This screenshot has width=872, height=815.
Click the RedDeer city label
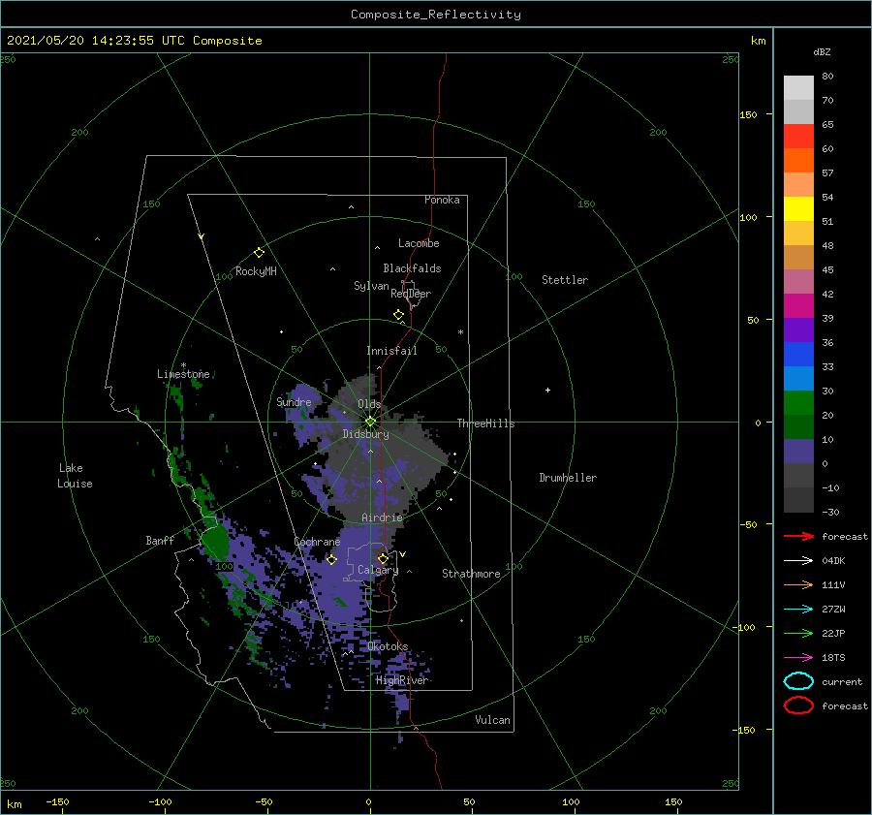click(x=411, y=294)
